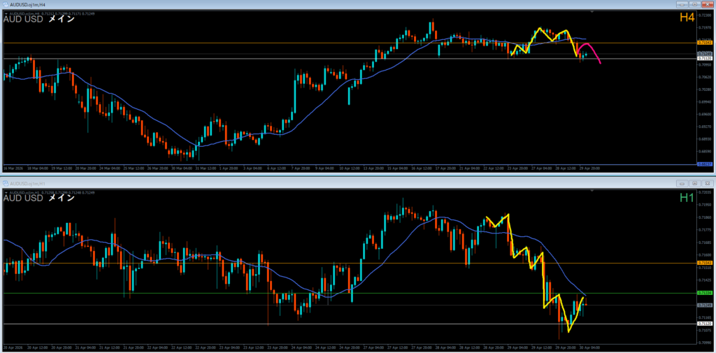Image resolution: width=716 pixels, height=353 pixels.
Task: Click the H4 chart window title icon
Action: coord(6,5)
